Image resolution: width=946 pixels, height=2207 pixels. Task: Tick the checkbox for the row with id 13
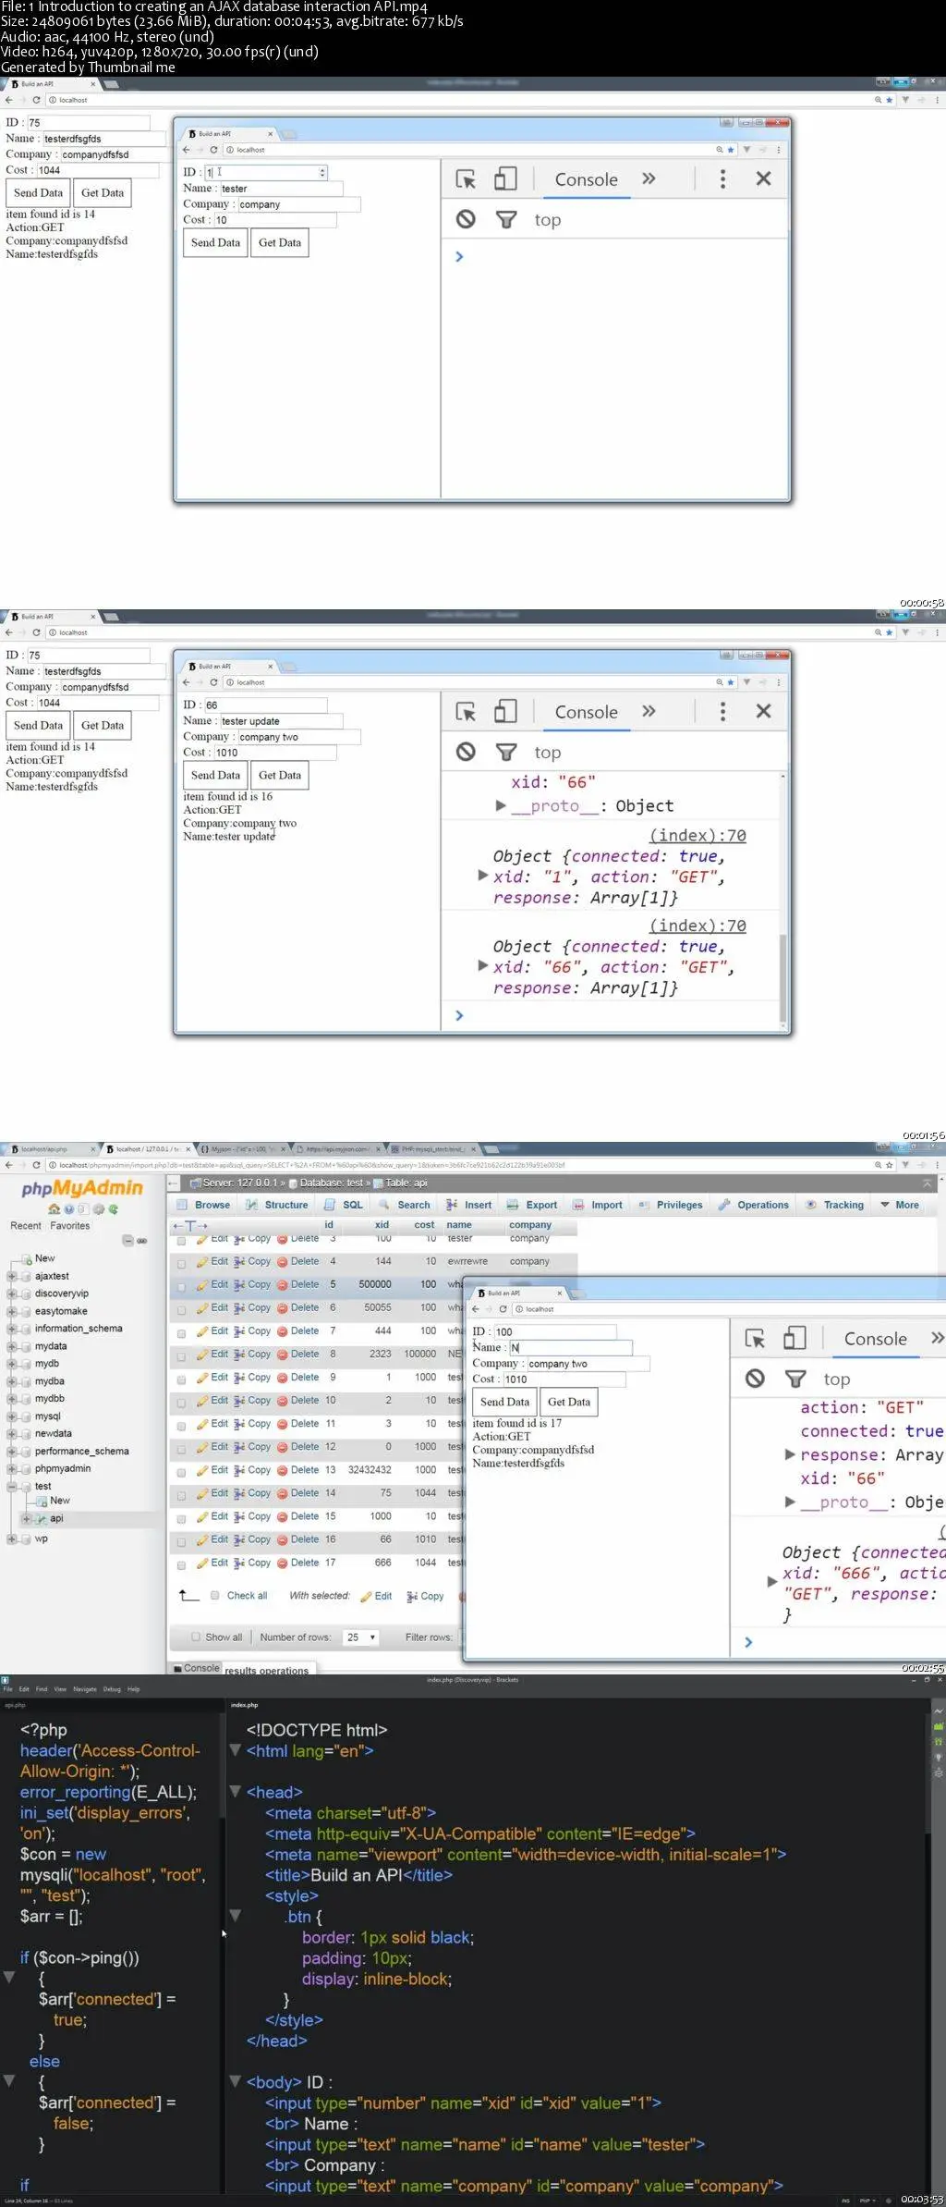[181, 1471]
